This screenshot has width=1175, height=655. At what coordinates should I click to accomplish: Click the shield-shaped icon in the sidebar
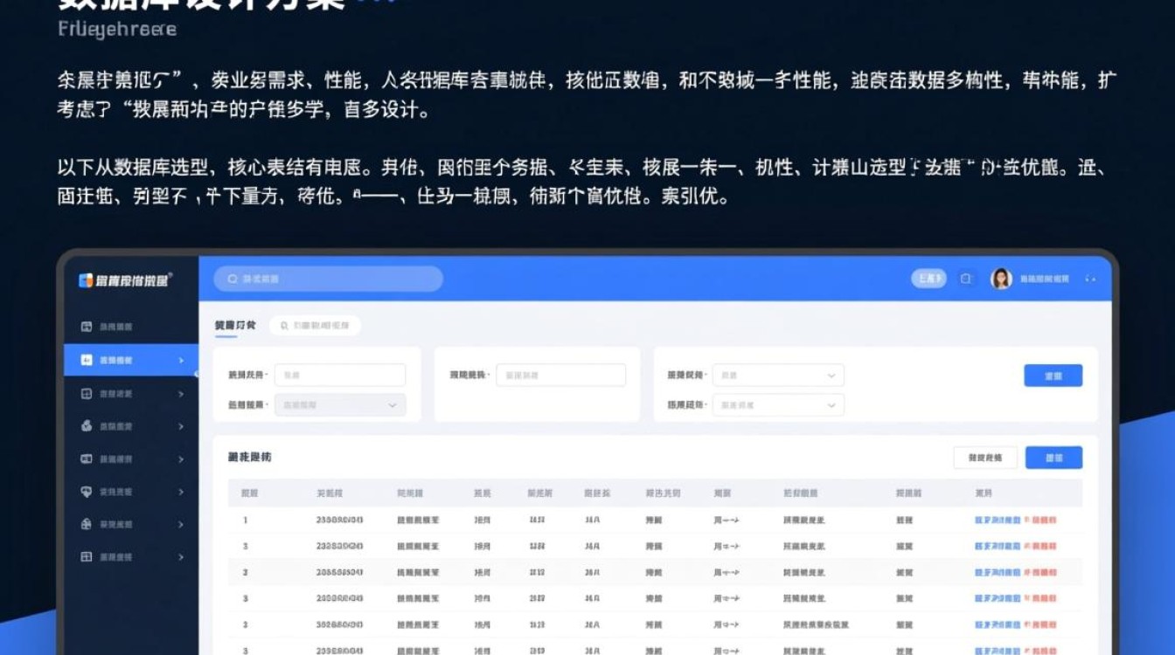pyautogui.click(x=87, y=492)
